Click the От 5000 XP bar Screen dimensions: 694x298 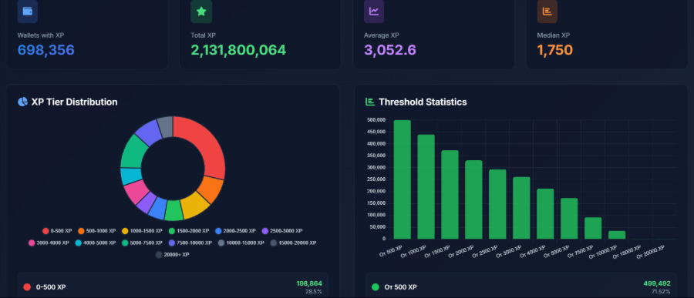coord(569,219)
